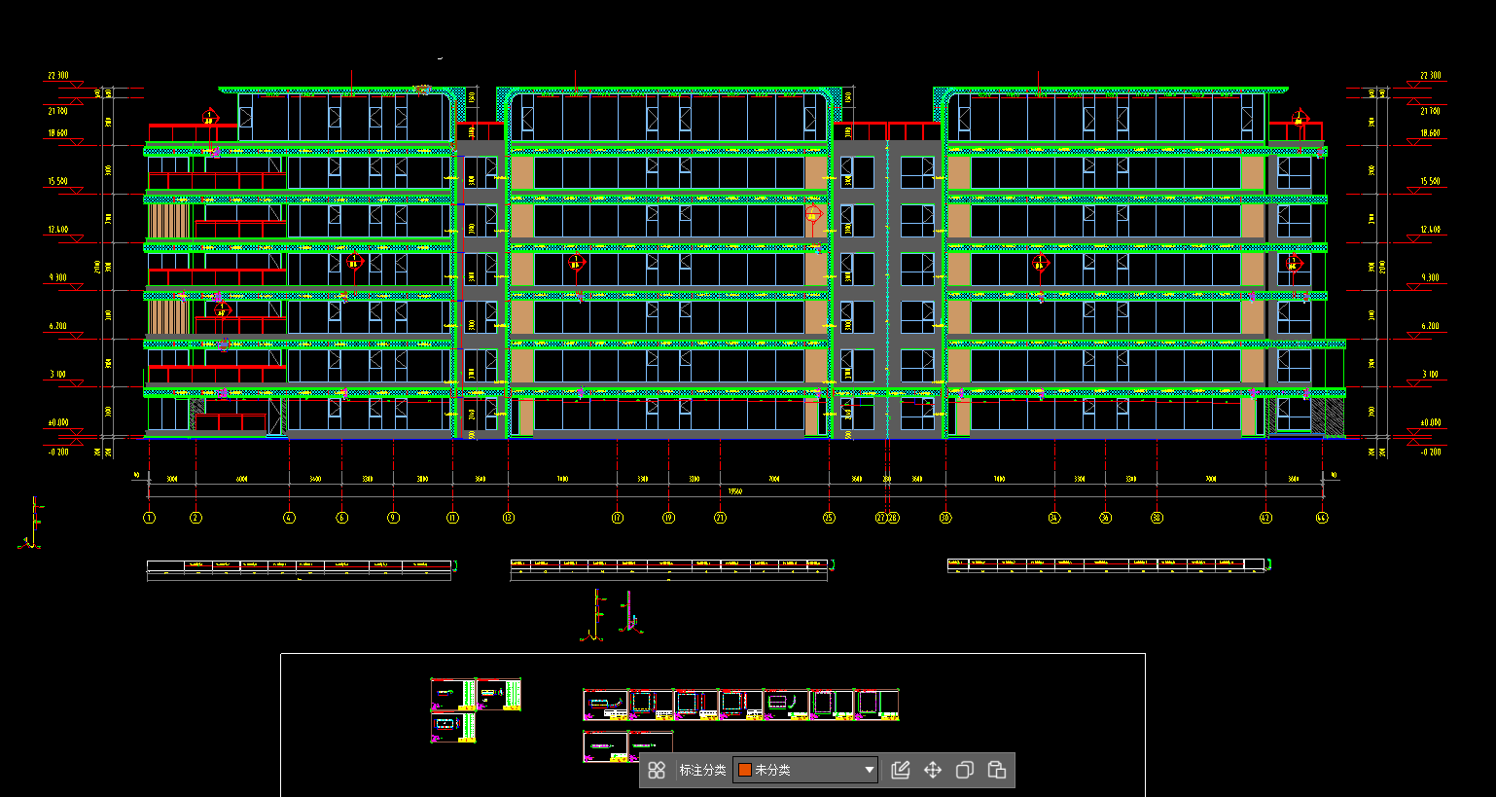The height and width of the screenshot is (797, 1496).
Task: Open the 未分类 annotation category dropdown
Action: (804, 770)
